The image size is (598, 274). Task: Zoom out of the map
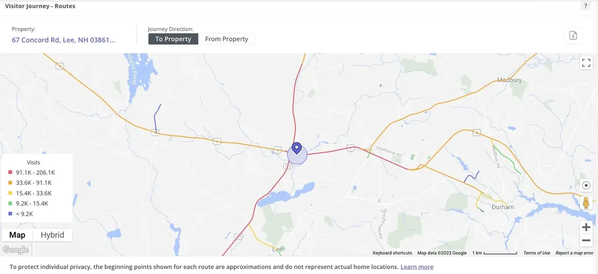(586, 240)
